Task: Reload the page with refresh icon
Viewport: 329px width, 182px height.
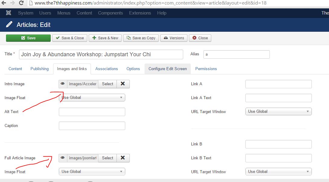Action: point(21,3)
